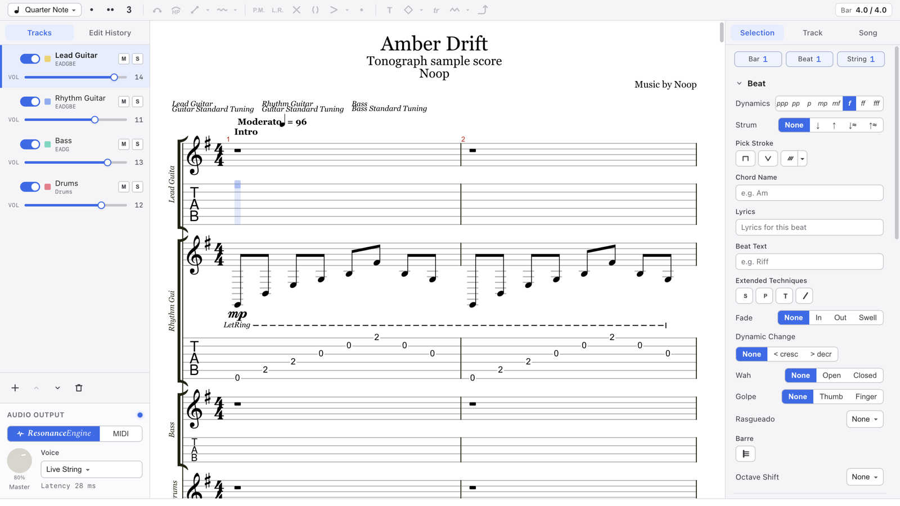Disable the Lead Guitar track toggle

pyautogui.click(x=30, y=59)
